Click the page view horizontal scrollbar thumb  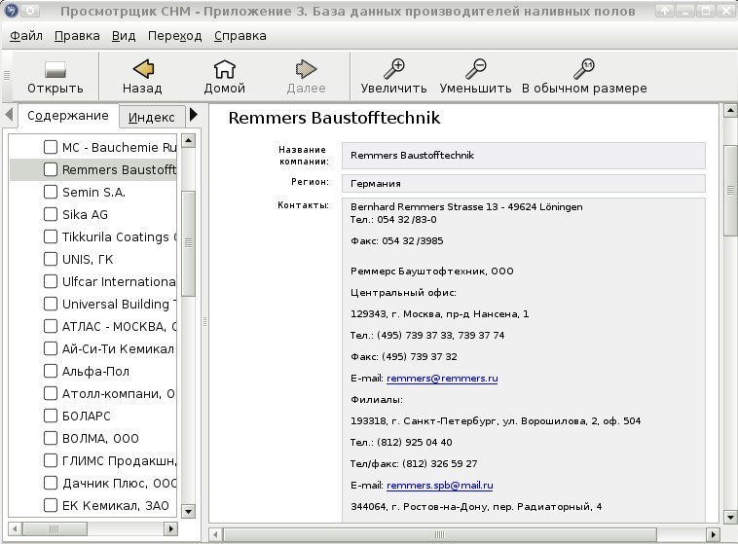[x=440, y=534]
